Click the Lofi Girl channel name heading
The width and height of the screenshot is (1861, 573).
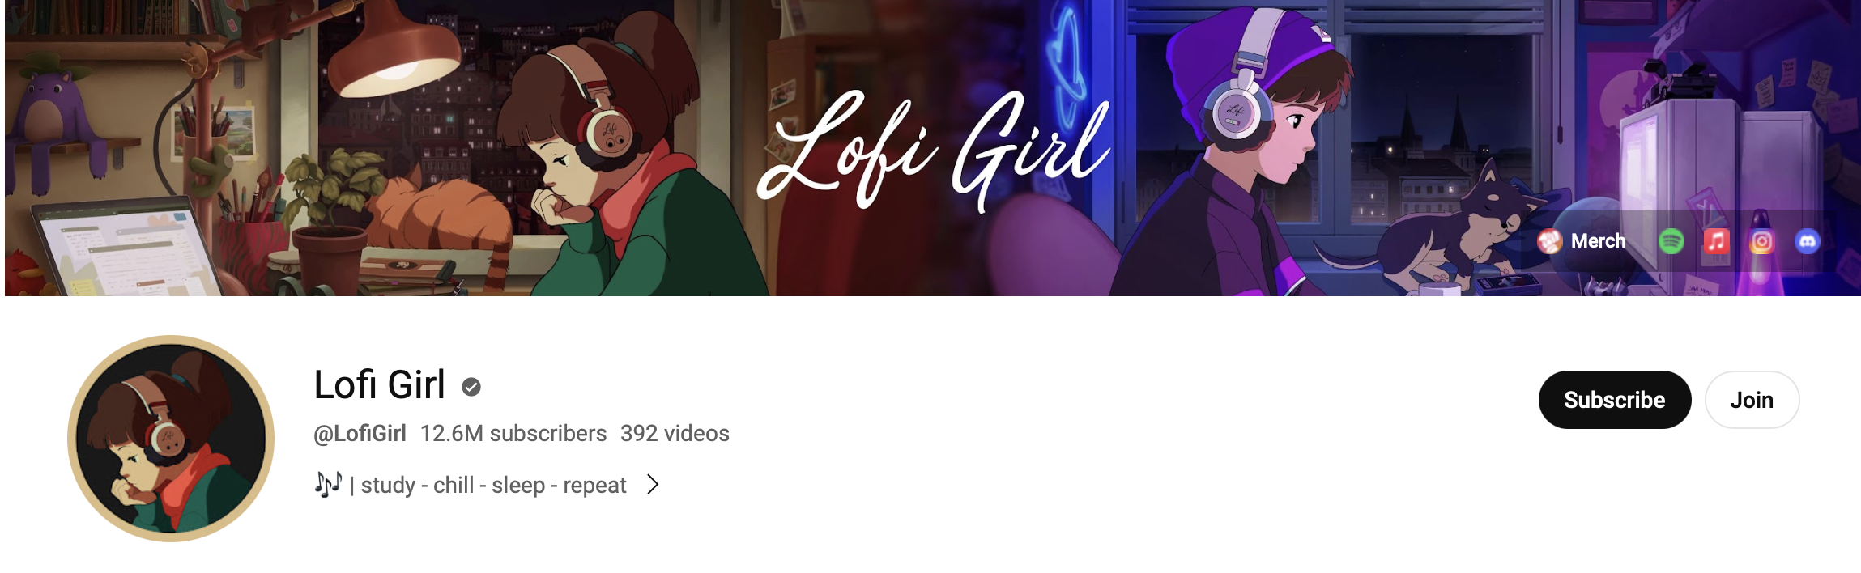[379, 384]
